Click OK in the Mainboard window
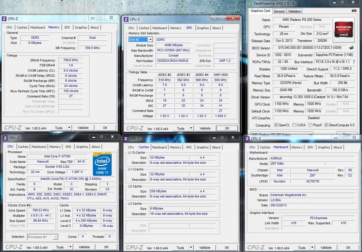The width and height of the screenshot is (362, 252). pyautogui.click(x=348, y=247)
